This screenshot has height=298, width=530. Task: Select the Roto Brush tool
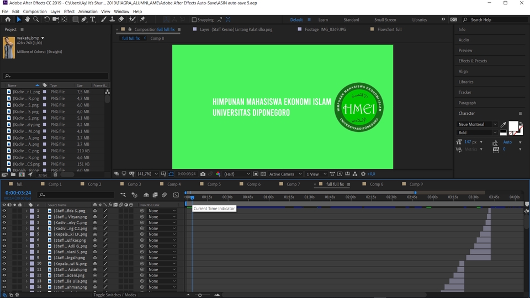click(x=132, y=20)
